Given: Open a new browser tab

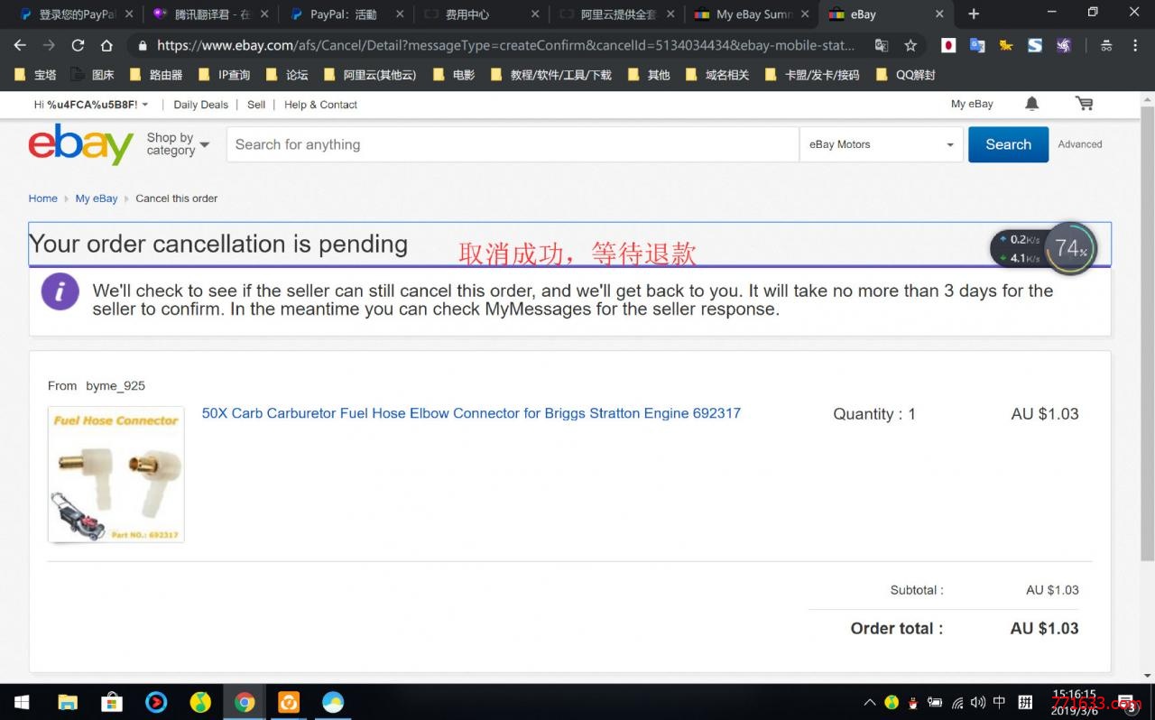Looking at the screenshot, I should (x=973, y=14).
